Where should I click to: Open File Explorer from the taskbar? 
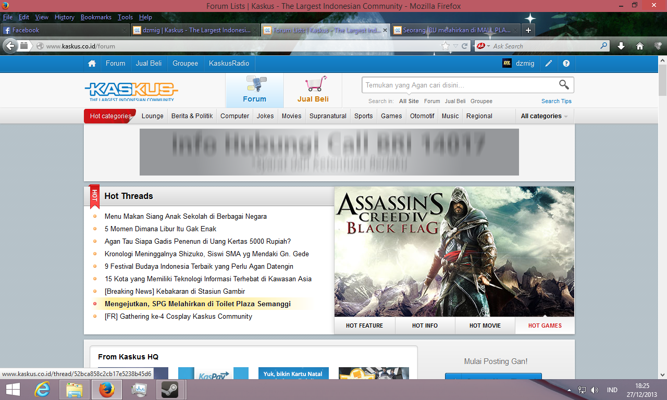tap(75, 390)
